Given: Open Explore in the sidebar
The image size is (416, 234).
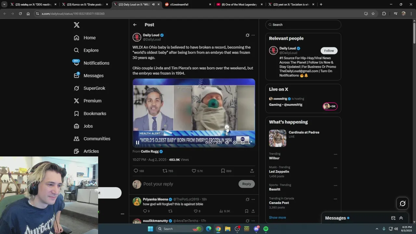Looking at the screenshot, I should (x=86, y=50).
